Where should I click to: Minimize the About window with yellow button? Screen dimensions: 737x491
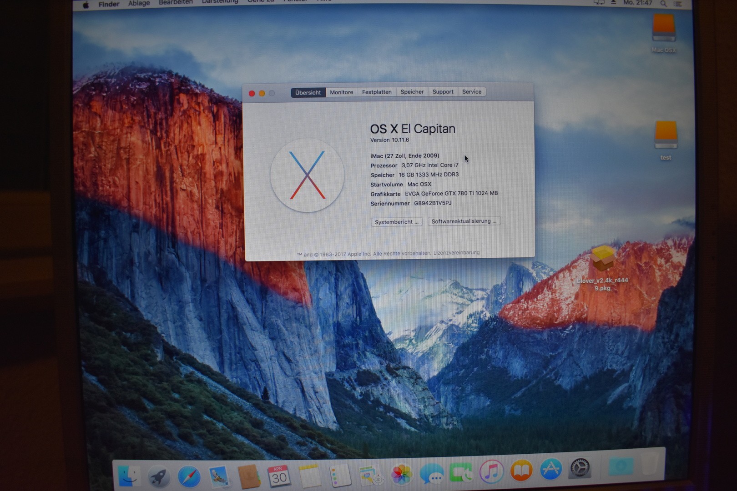(x=262, y=93)
